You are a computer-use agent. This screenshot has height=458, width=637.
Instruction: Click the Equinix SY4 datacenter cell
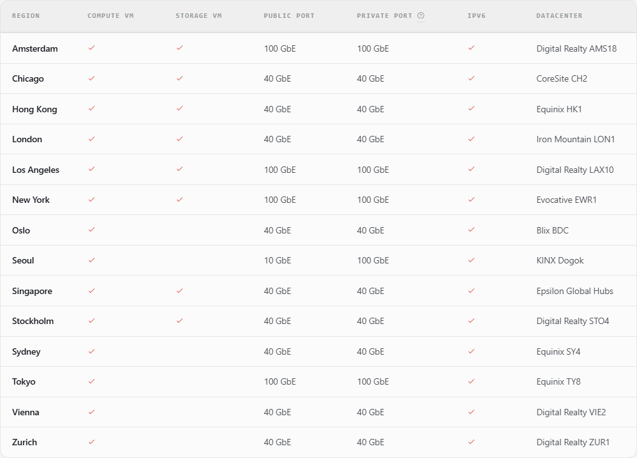[558, 351]
